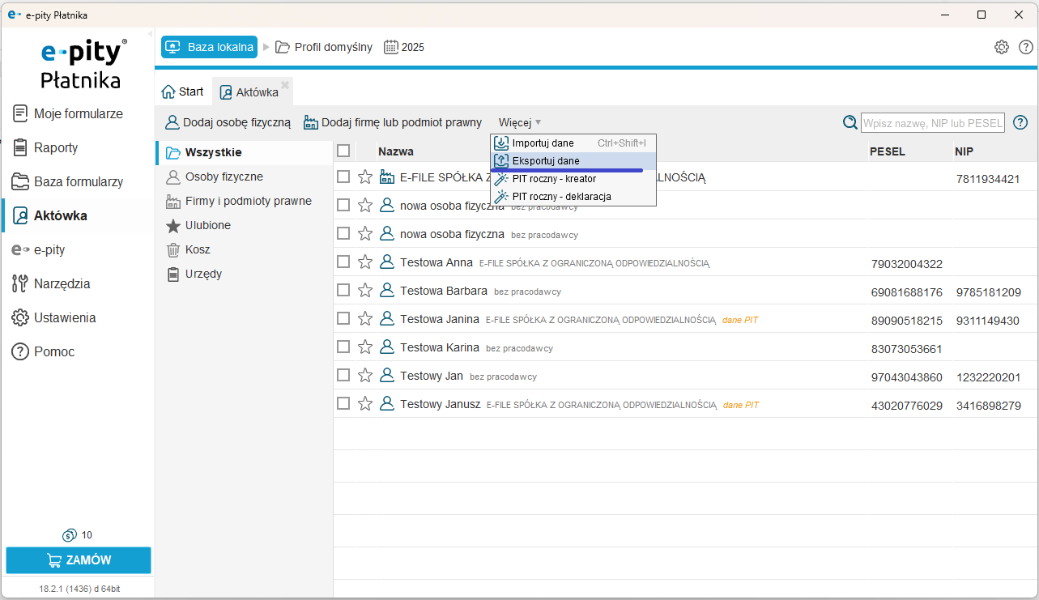The height and width of the screenshot is (600, 1039).
Task: Click the name, NIP or PESEL search field
Action: [932, 123]
